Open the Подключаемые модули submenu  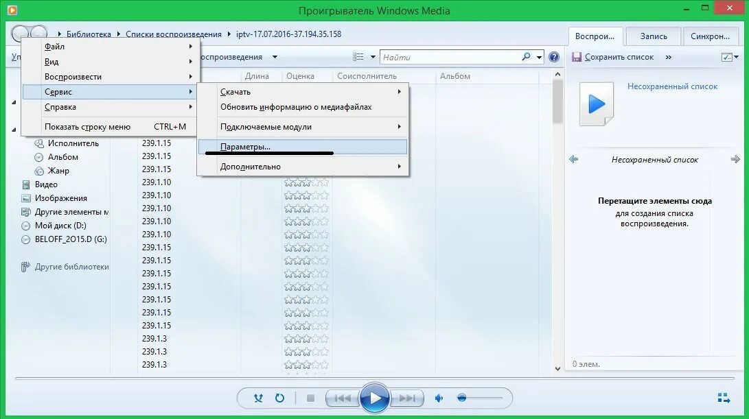pos(303,127)
